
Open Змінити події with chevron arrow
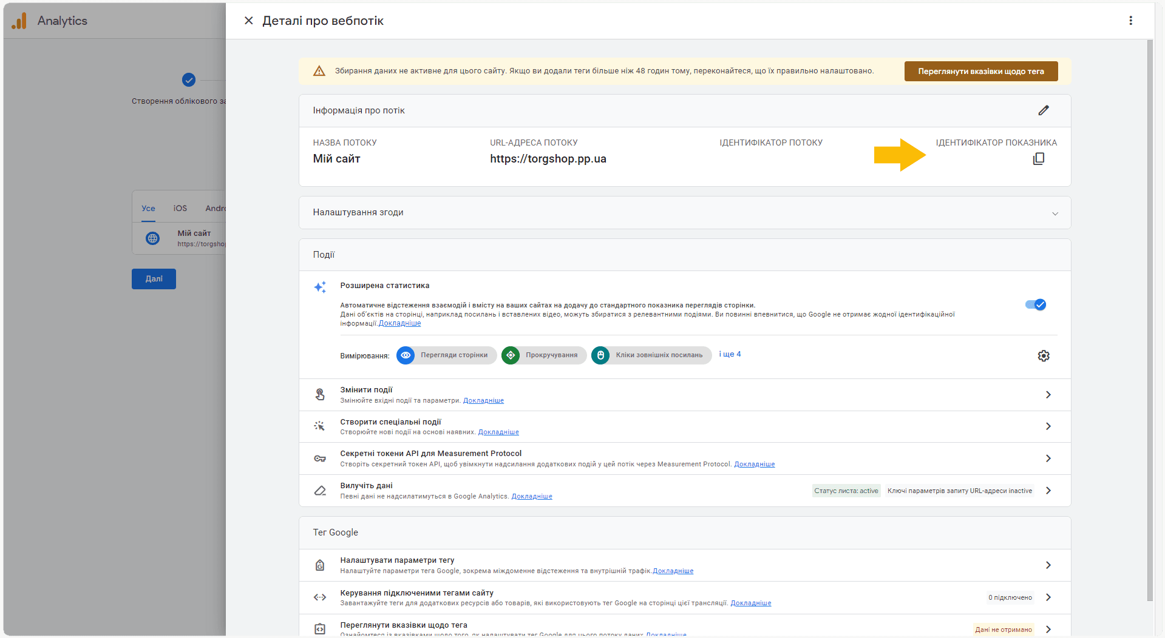[1048, 395]
